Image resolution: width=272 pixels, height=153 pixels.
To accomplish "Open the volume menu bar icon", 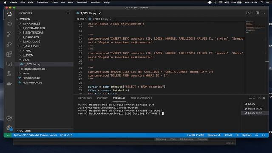I will tap(227, 3).
